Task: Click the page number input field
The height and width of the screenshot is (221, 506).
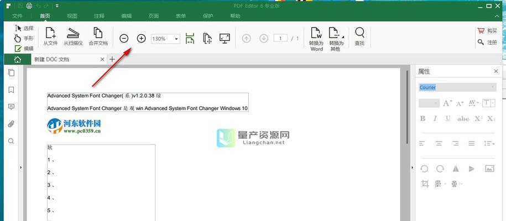Action: [x=280, y=38]
